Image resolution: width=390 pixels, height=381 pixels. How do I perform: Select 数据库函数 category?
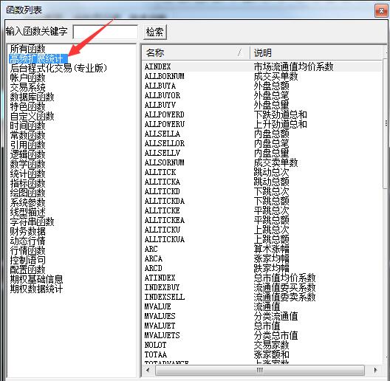click(32, 97)
